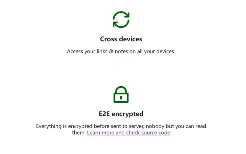Click the curved shackle of the padlock
This screenshot has width=246, height=154.
pyautogui.click(x=121, y=90)
